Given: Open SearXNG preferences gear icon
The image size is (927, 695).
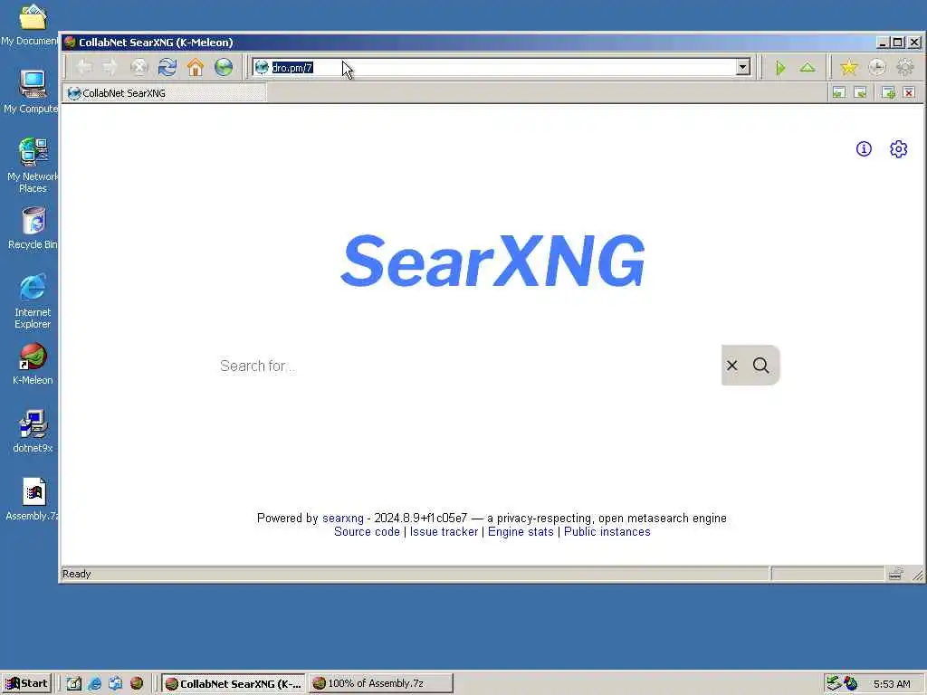Looking at the screenshot, I should tap(899, 149).
